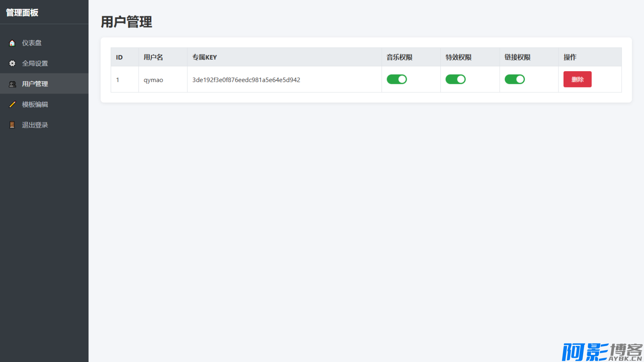Select 用户管理 text in the sidebar
644x362 pixels.
tap(35, 84)
